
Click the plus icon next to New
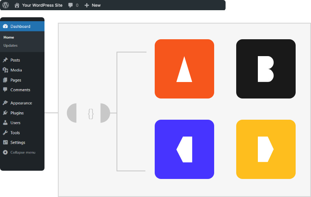pyautogui.click(x=87, y=5)
